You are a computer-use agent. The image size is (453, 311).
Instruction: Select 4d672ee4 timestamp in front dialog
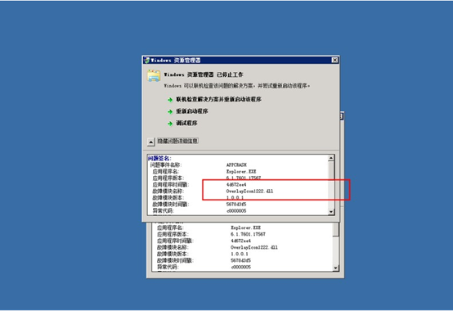point(236,185)
